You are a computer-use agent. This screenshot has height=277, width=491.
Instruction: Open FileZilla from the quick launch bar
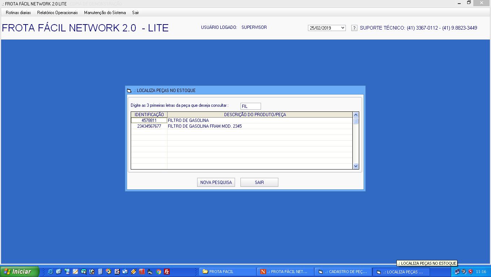click(166, 272)
